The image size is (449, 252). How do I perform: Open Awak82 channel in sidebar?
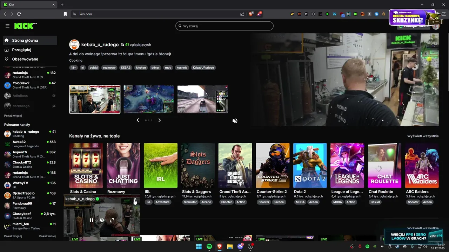click(30, 144)
